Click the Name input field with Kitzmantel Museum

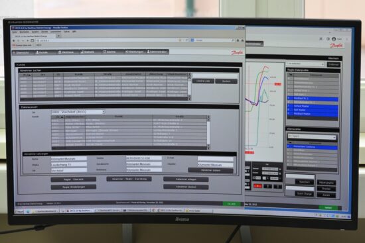69,159
